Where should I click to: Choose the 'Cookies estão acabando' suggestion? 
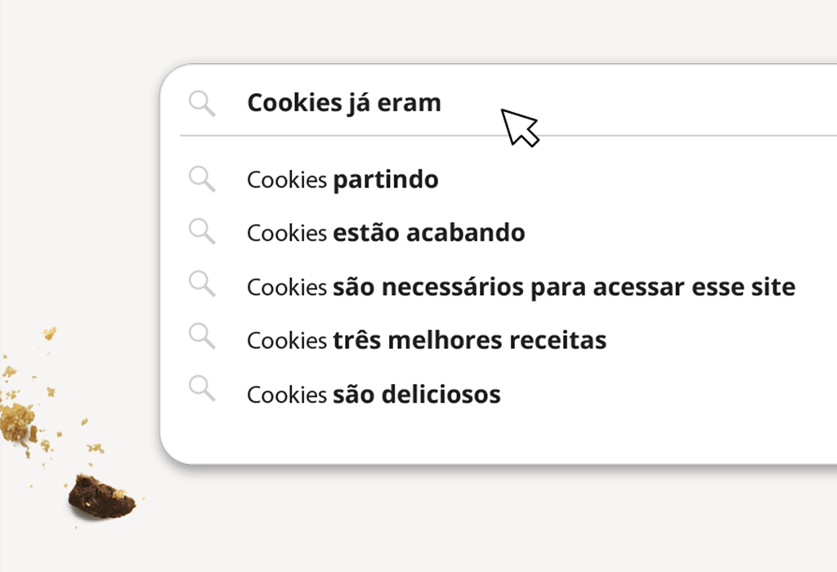click(386, 233)
